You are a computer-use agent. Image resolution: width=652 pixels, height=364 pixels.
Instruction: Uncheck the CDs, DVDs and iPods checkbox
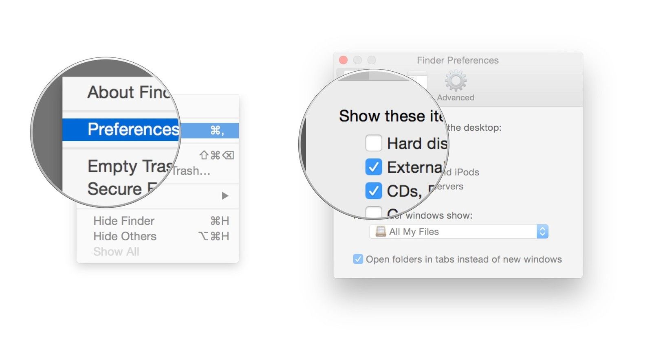click(x=374, y=191)
